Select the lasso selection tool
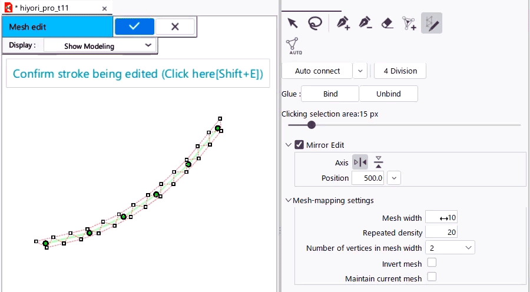The height and width of the screenshot is (292, 530). 316,23
